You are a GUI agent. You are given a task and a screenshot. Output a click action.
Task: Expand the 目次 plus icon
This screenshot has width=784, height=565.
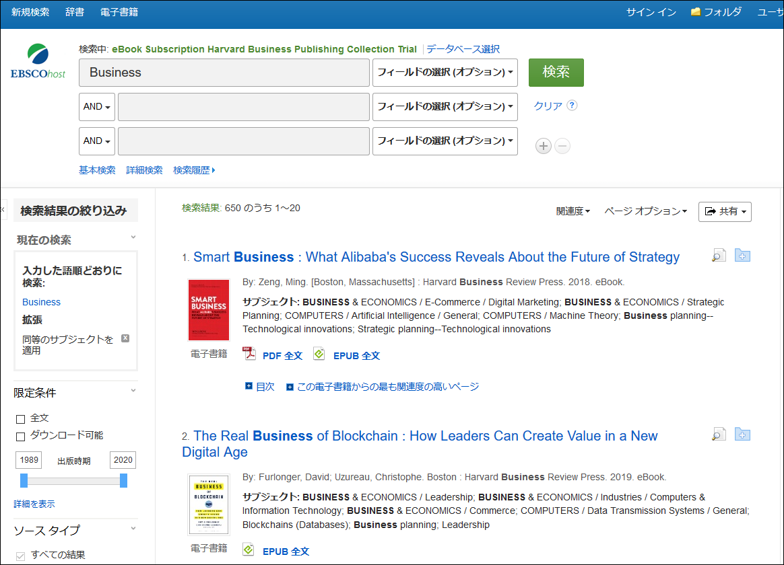pyautogui.click(x=249, y=386)
